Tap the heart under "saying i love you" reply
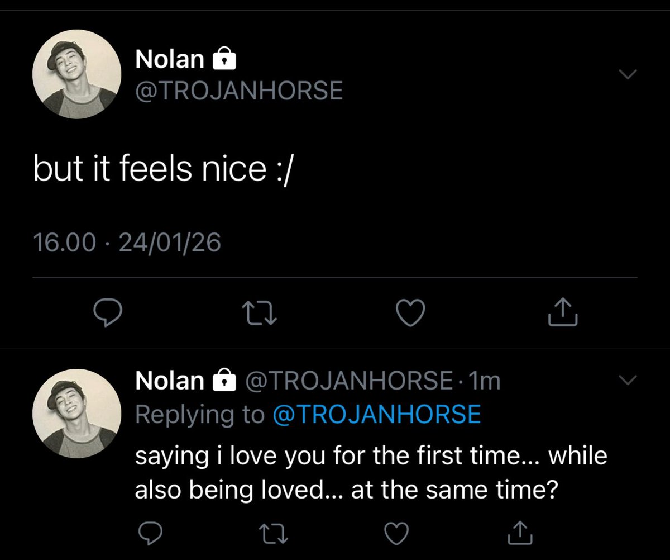The height and width of the screenshot is (560, 670). pyautogui.click(x=398, y=533)
